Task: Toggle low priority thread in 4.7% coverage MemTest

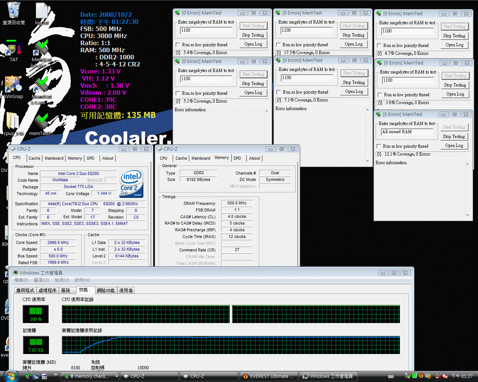Action: tap(379, 46)
